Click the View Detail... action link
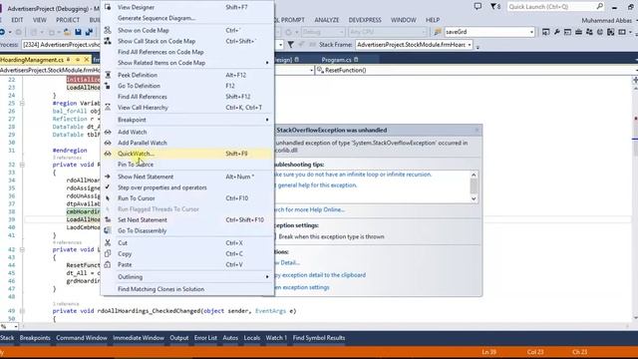Viewport: 638px width, 359px height. (x=287, y=262)
